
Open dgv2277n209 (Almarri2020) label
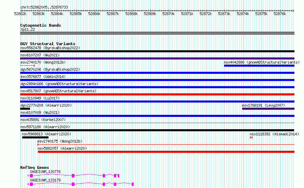(x=46, y=105)
